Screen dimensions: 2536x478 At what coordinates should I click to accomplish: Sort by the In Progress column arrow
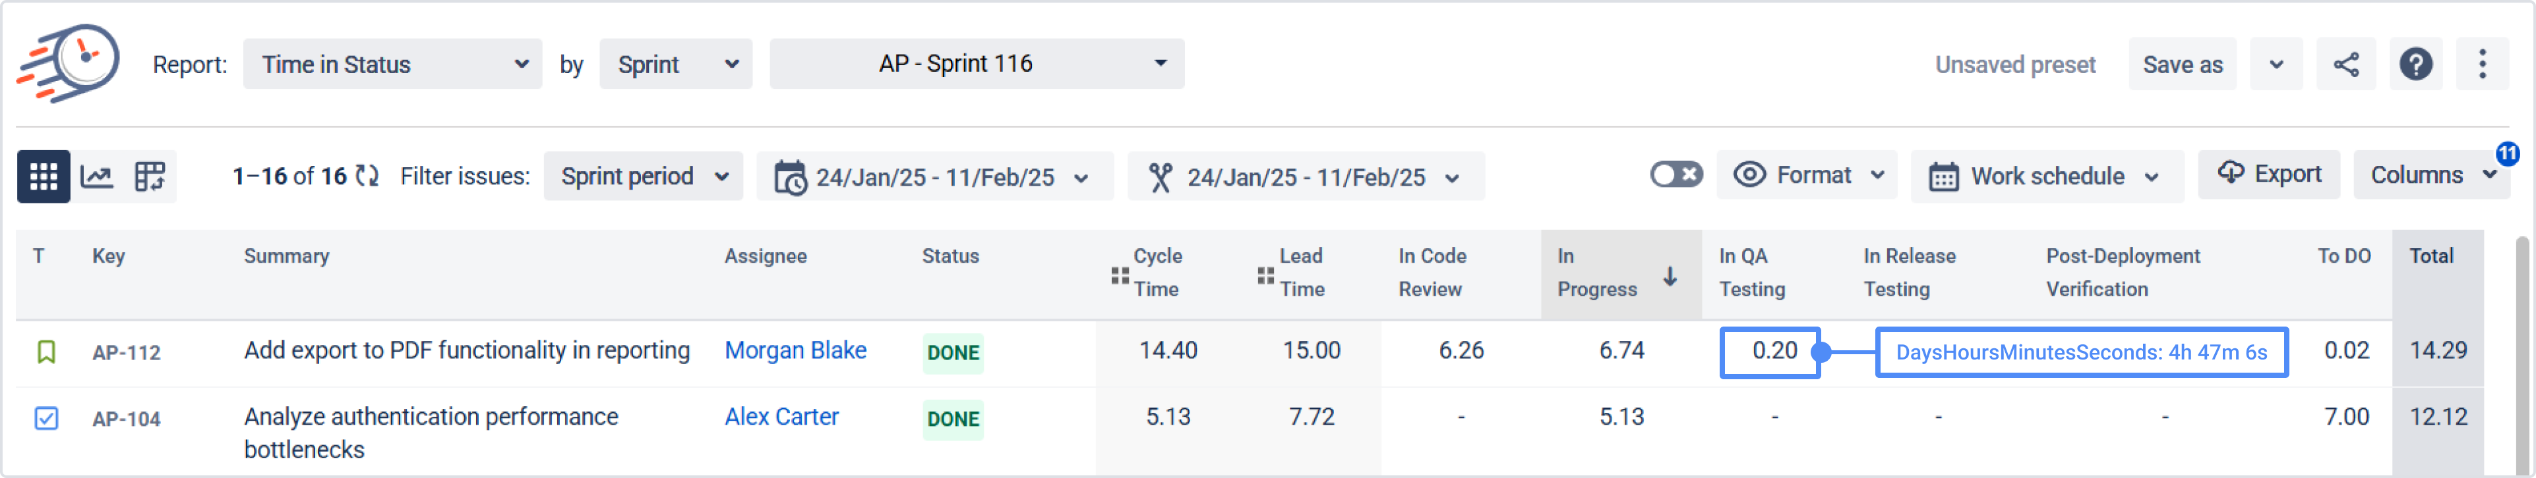[1670, 277]
